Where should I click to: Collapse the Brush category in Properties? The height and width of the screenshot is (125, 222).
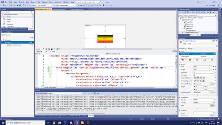tap(180, 51)
